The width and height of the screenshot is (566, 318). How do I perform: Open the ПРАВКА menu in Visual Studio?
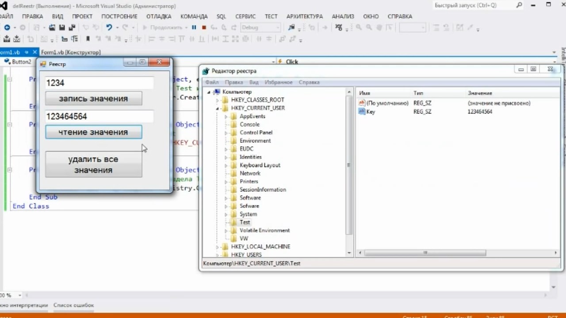click(32, 16)
